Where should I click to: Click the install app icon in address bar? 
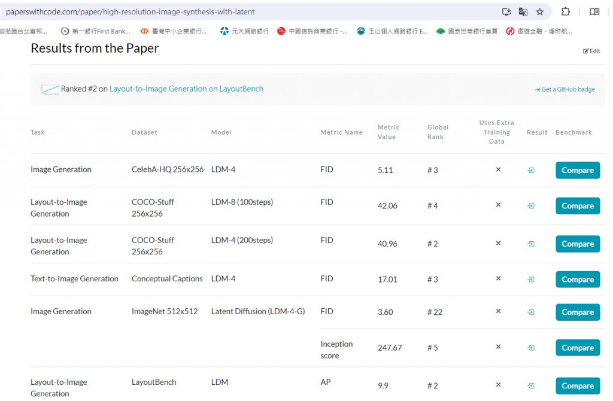pos(506,12)
